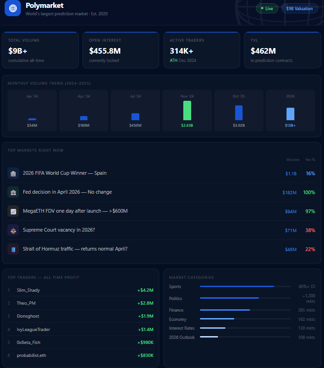Click the $182M volume value
The width and height of the screenshot is (324, 368).
pyautogui.click(x=289, y=193)
